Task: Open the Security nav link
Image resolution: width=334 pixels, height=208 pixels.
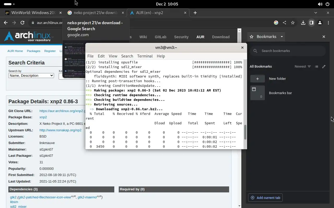Action: [x=181, y=37]
